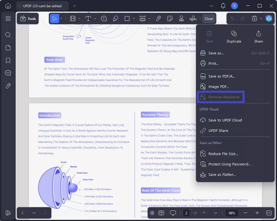The width and height of the screenshot is (277, 221).
Task: Add a new tab with plus
Action: pos(75,6)
